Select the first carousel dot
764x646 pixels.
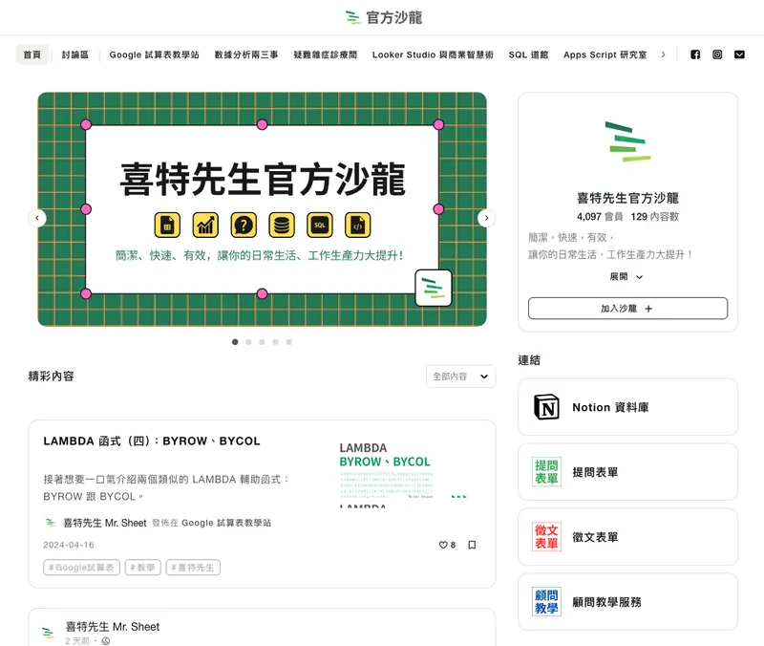(x=235, y=342)
